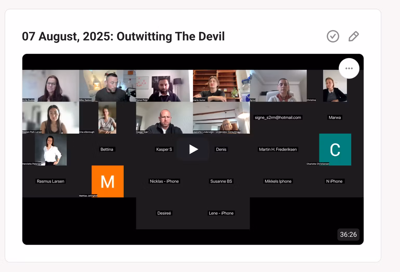The height and width of the screenshot is (272, 400).
Task: Click the Lene - iPhone participant label
Action: [221, 213]
